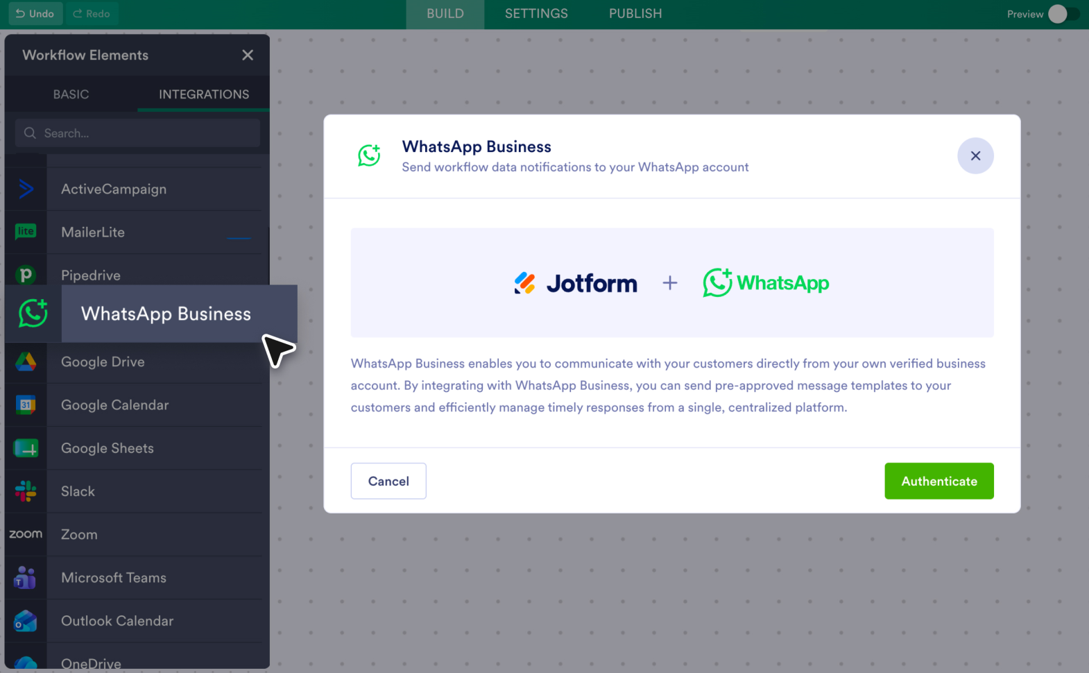Click the Cancel button
This screenshot has width=1089, height=673.
pos(388,481)
